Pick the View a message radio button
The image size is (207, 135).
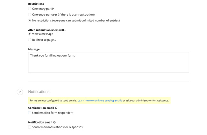point(30,34)
